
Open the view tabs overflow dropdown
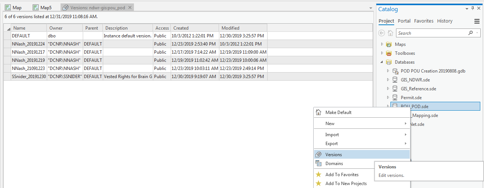370,8
